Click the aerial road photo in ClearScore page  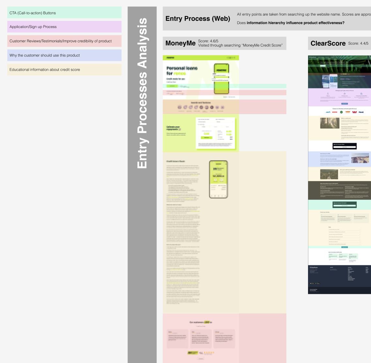(x=329, y=174)
